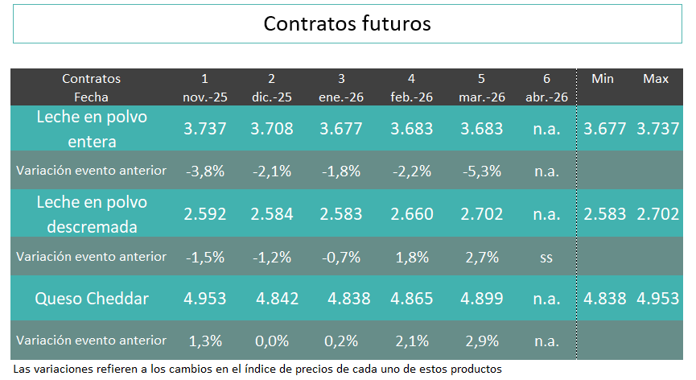Screen dimensions: 696x380
Task: Select the 'ene.-26' date header
Action: (x=341, y=97)
